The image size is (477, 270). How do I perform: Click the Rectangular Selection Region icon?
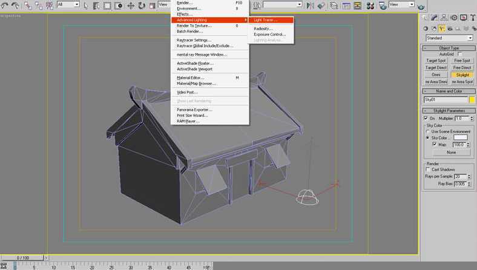pyautogui.click(x=107, y=5)
